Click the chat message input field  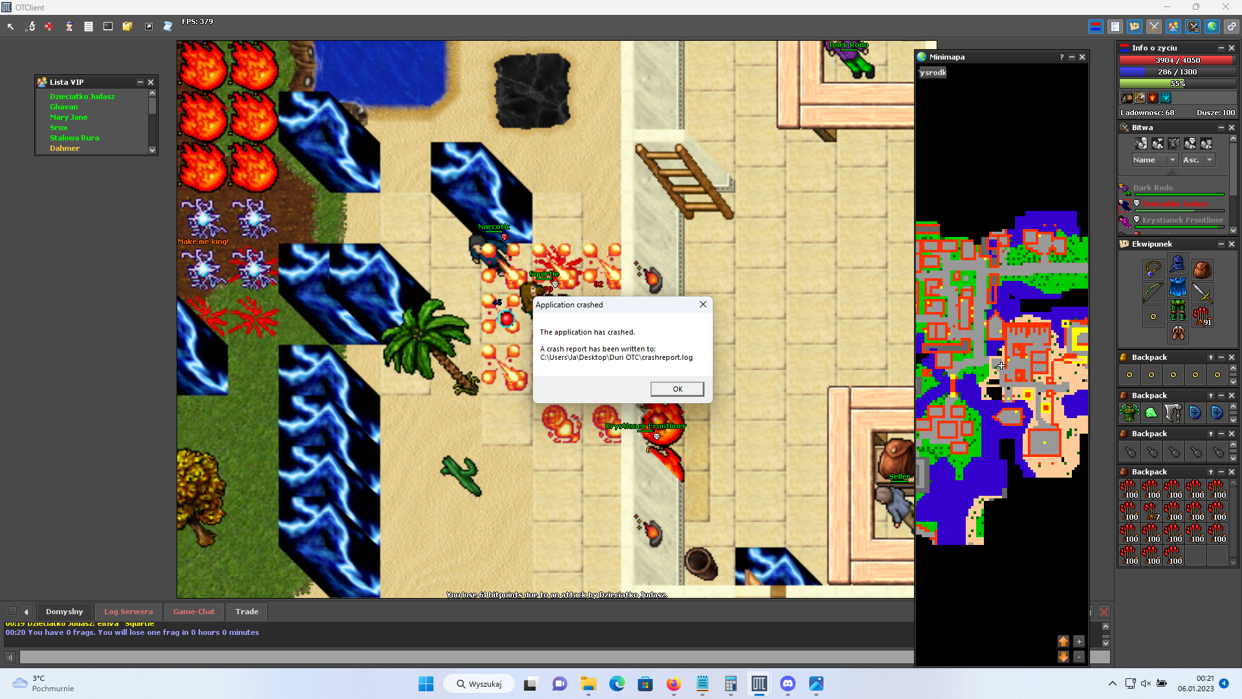[x=466, y=658]
